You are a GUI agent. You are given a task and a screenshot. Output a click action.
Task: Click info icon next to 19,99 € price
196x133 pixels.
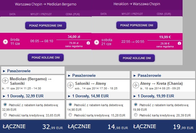pos(179,43)
